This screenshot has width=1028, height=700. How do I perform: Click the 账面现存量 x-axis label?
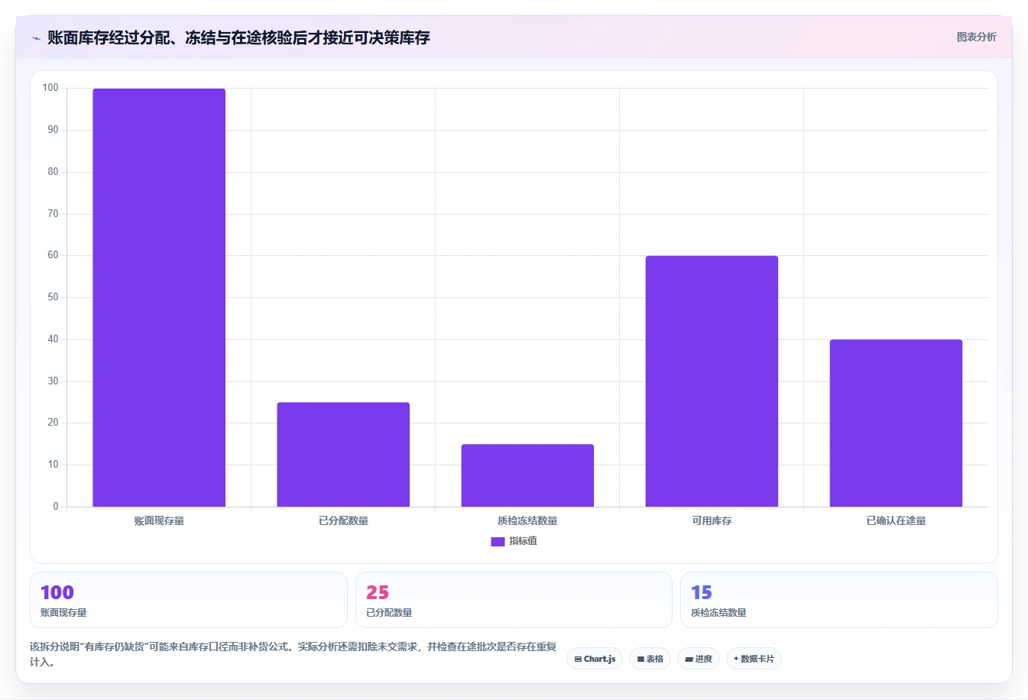(x=159, y=520)
